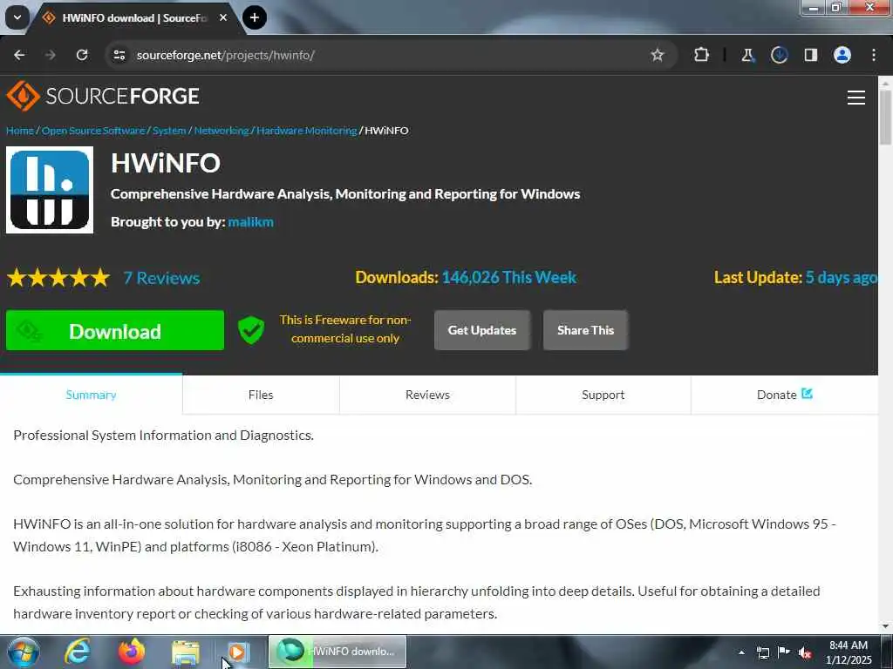This screenshot has height=669, width=893.
Task: Open the hamburger menu on SourceForge
Action: [856, 98]
